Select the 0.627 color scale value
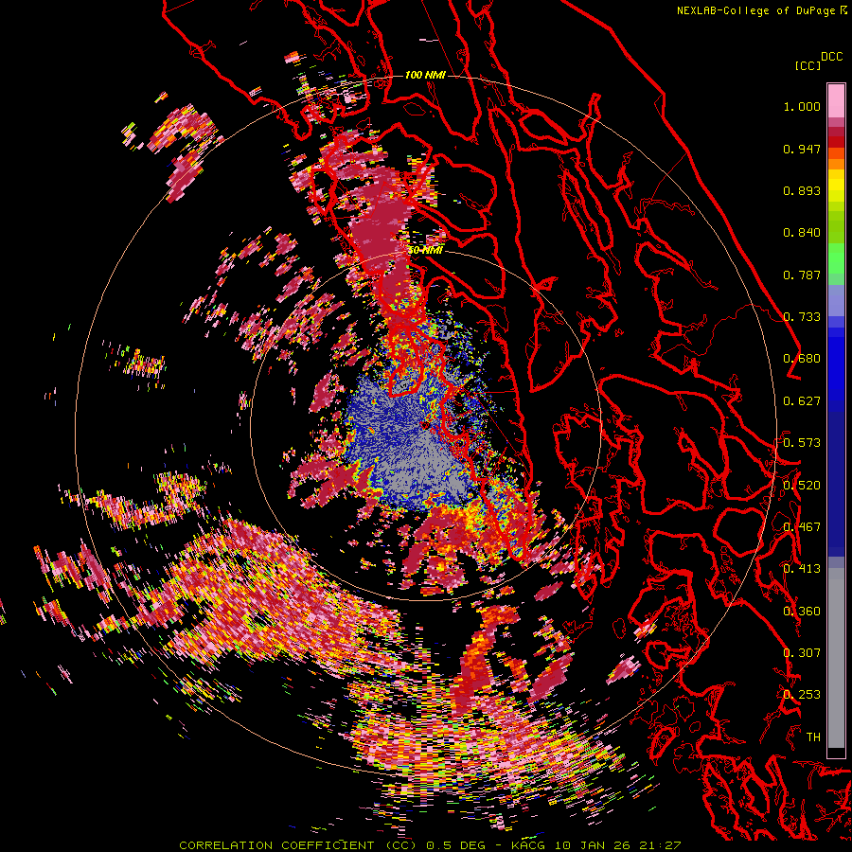Image resolution: width=852 pixels, height=852 pixels. click(802, 401)
